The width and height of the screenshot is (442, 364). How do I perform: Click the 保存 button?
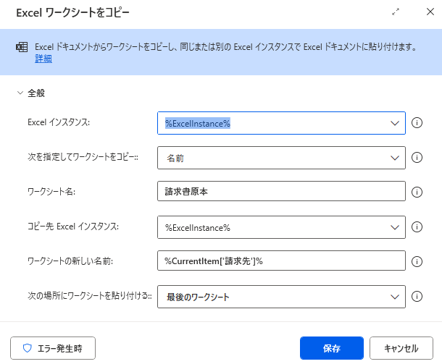332,348
